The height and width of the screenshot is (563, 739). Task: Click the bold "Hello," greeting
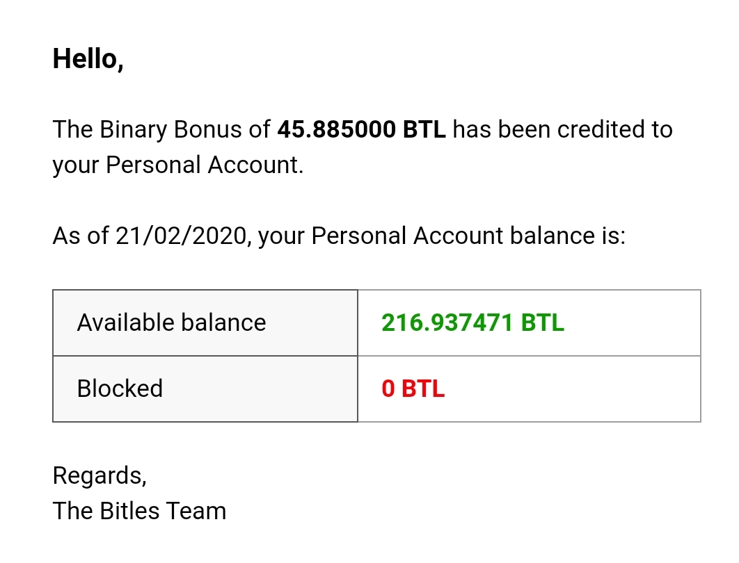coord(88,60)
